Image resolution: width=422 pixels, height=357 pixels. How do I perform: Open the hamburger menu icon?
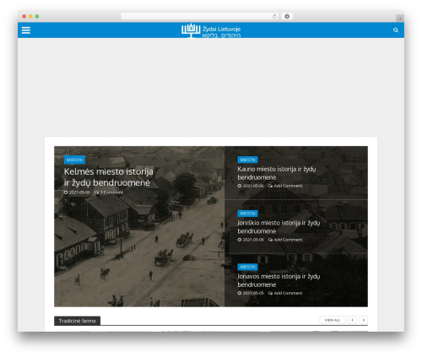(x=26, y=30)
